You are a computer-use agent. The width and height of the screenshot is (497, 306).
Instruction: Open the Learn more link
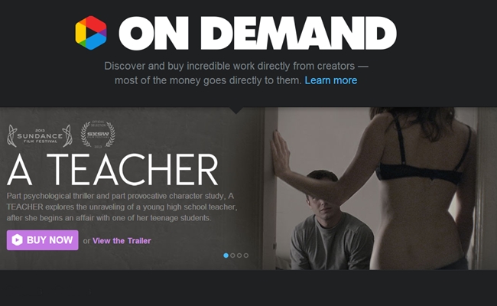[331, 80]
